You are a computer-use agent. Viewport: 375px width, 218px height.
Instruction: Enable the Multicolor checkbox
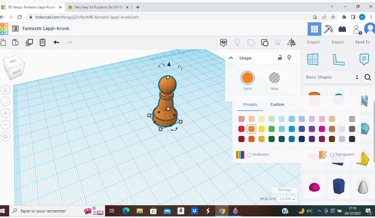click(249, 154)
